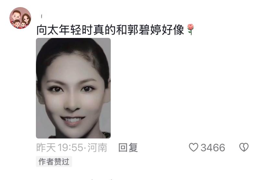Tap the rose emoji in the comment

(190, 30)
